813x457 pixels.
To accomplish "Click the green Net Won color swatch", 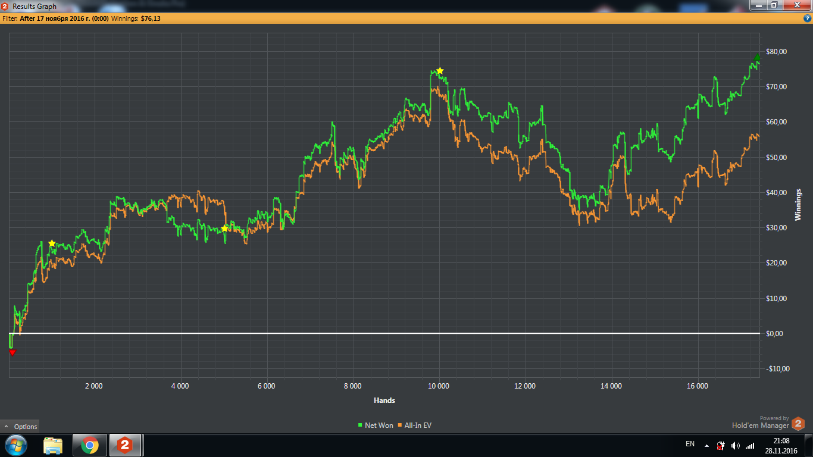I will coord(360,425).
